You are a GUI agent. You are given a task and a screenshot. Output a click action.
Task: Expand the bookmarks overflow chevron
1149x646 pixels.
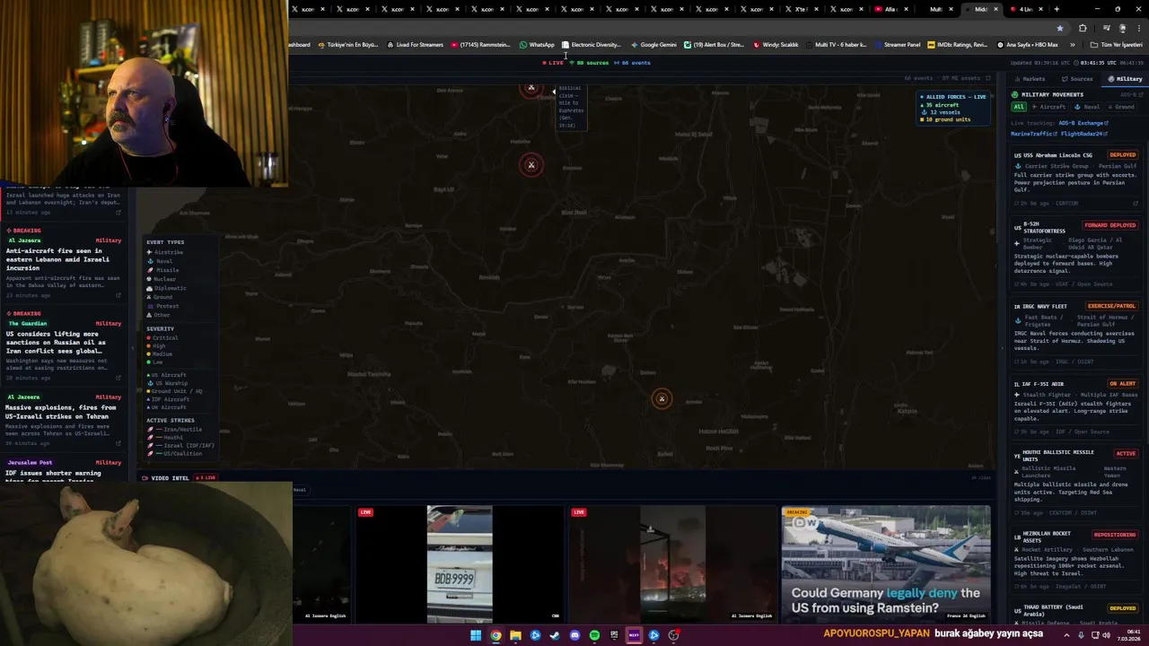coord(1072,44)
